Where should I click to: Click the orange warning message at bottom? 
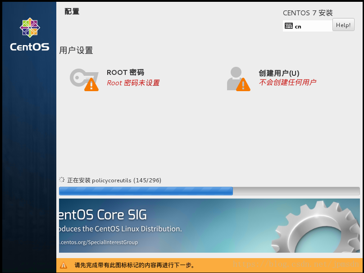135,265
